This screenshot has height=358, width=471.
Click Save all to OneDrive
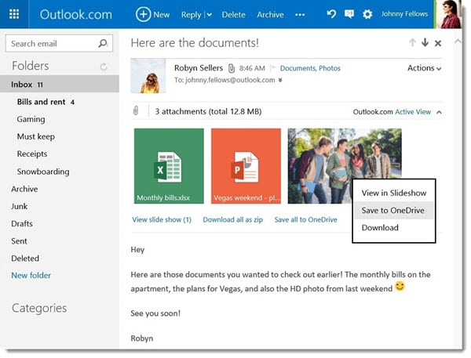pos(305,219)
